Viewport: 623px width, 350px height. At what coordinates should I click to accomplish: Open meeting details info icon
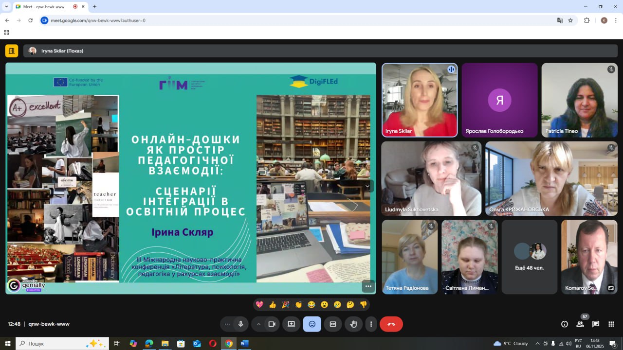(565, 324)
